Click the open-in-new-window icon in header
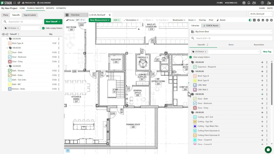 (19, 3)
